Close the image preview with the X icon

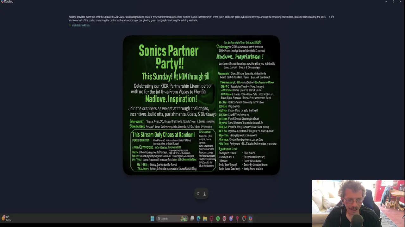(x=198, y=194)
